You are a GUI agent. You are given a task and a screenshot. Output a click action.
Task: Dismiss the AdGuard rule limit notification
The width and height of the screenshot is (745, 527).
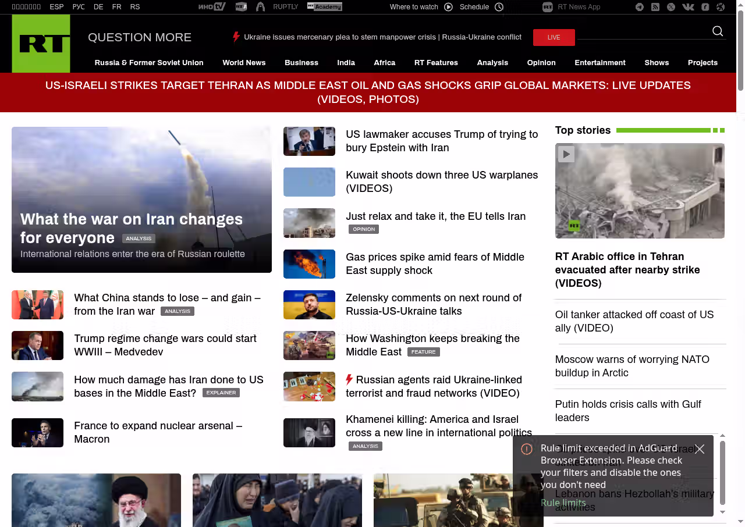click(x=700, y=449)
